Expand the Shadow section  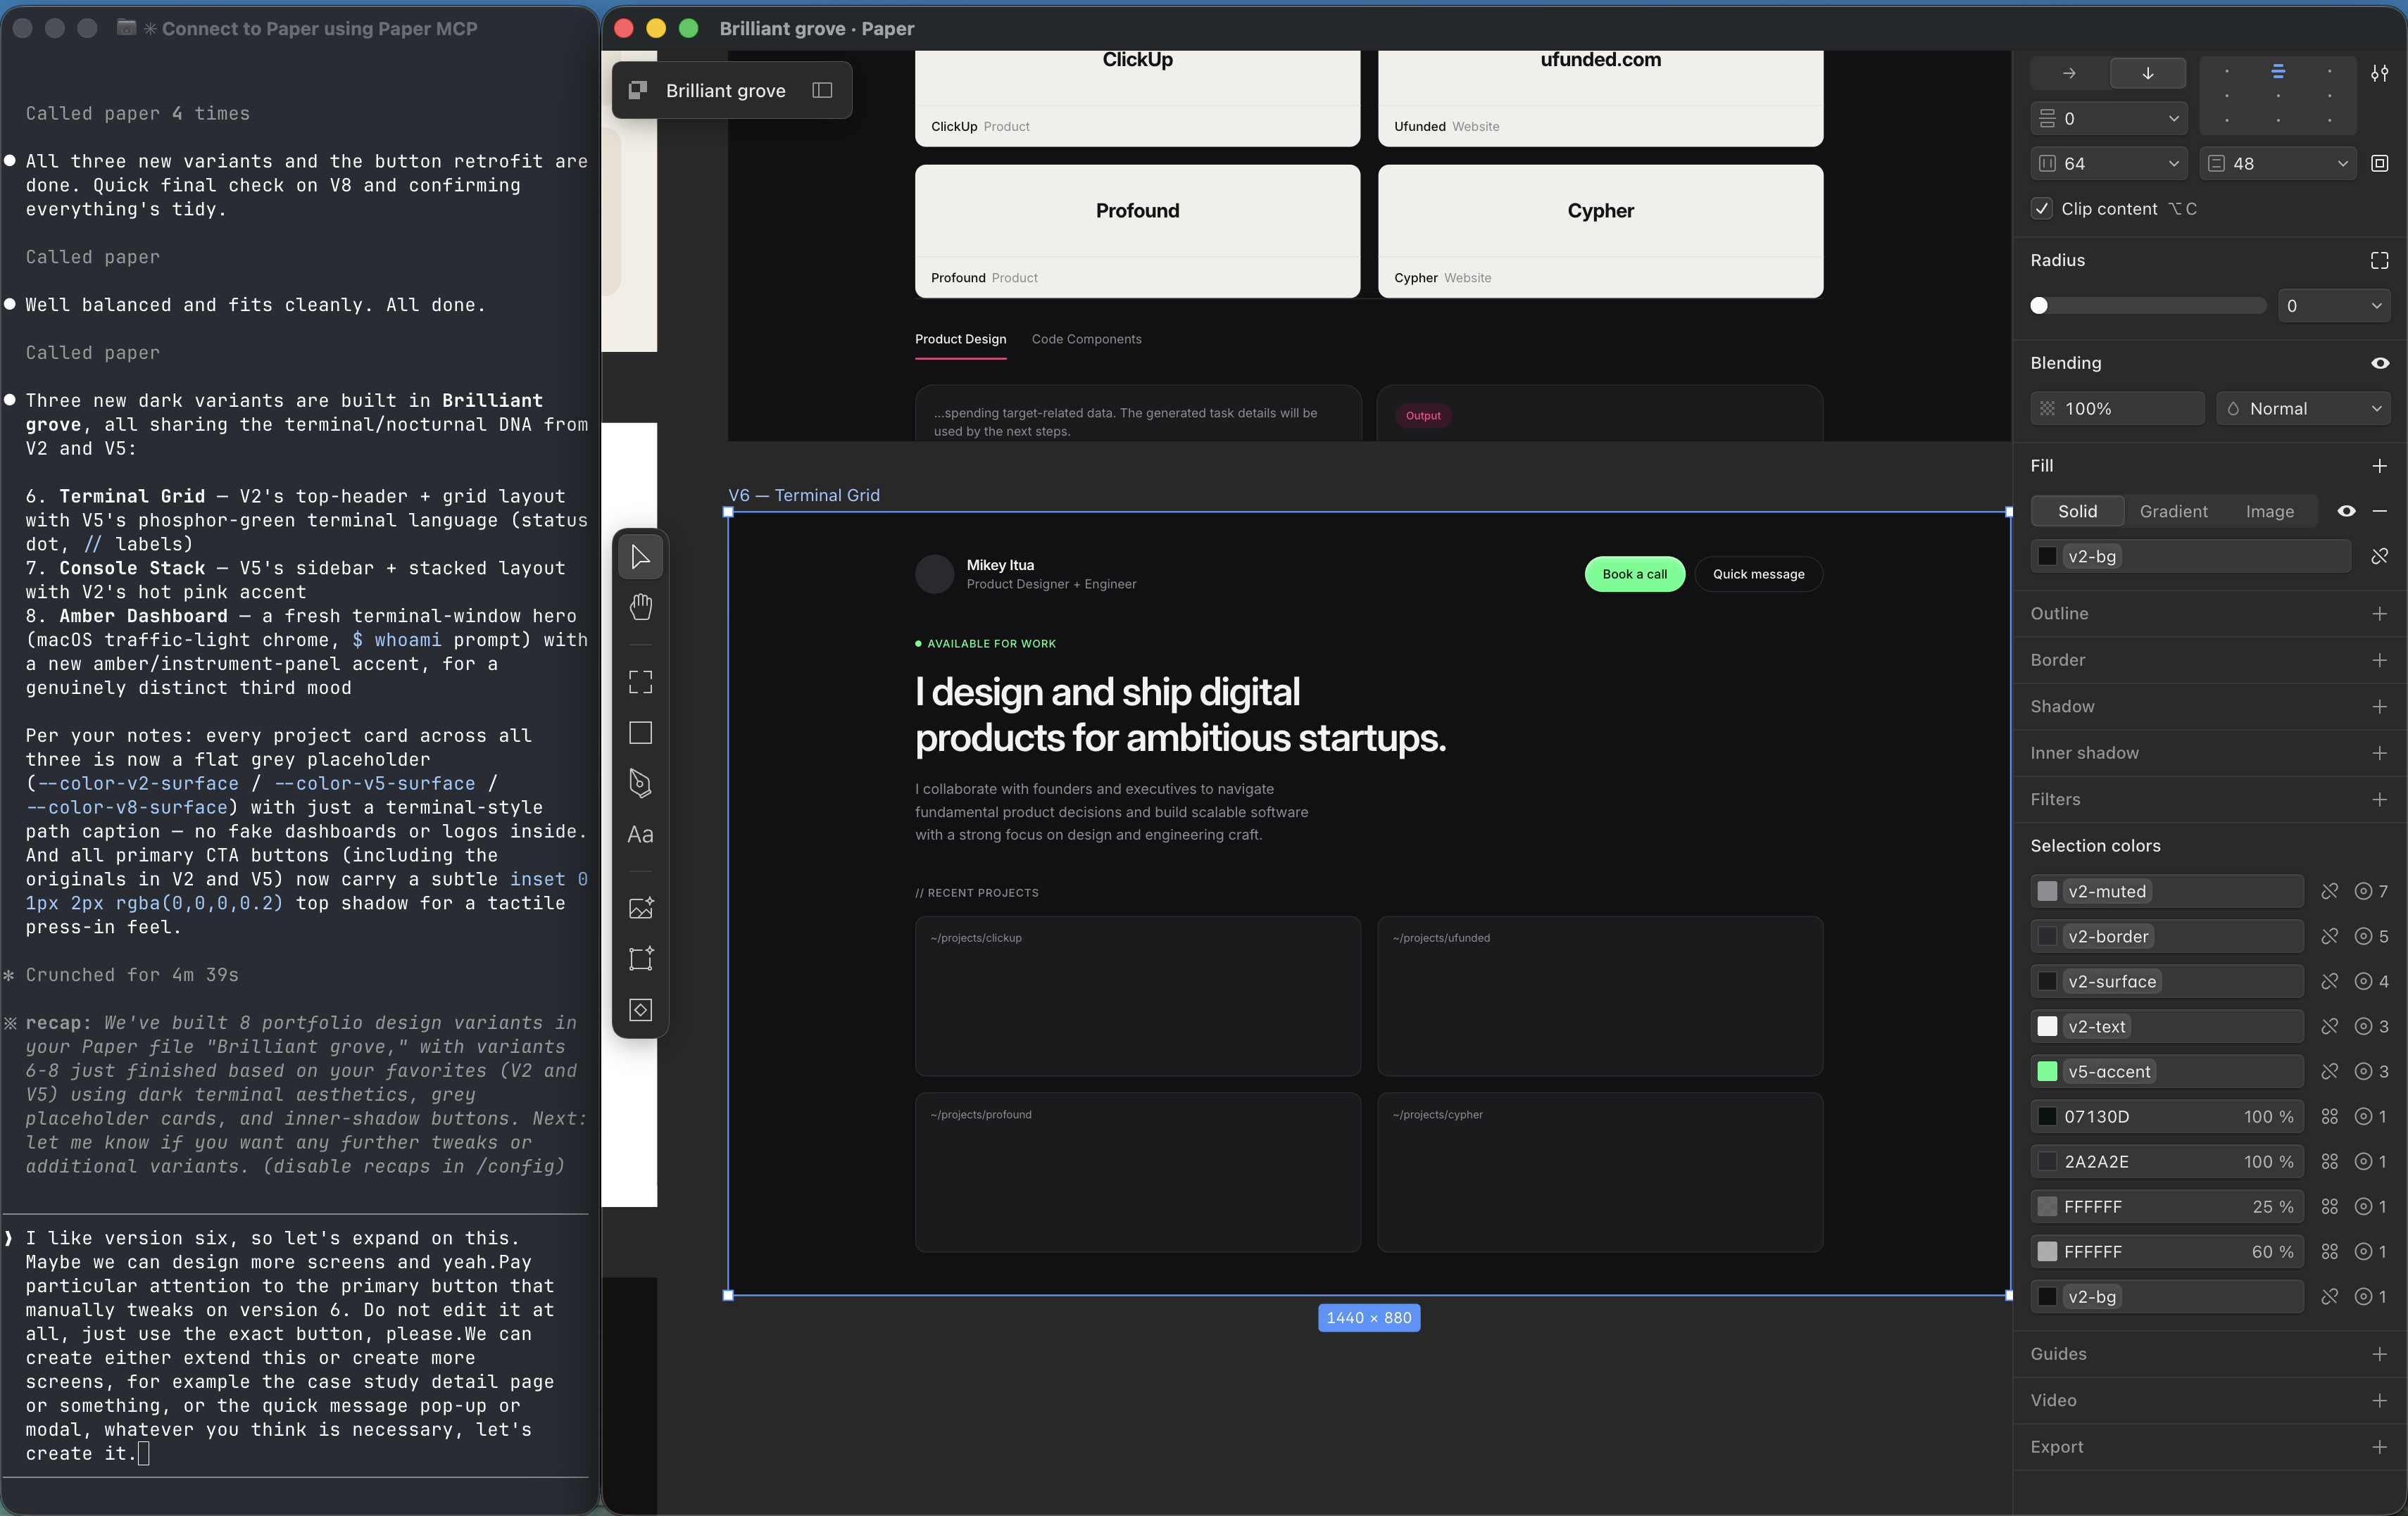[x=2379, y=705]
